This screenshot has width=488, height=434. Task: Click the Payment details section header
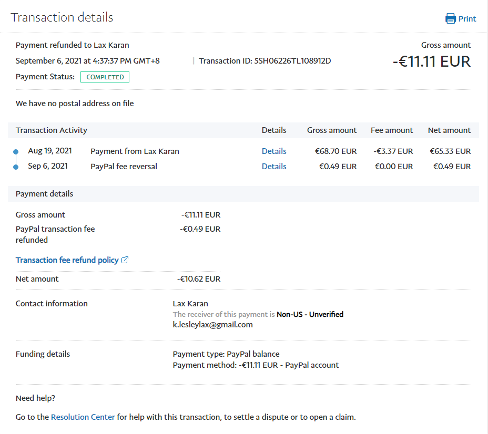[x=44, y=194]
